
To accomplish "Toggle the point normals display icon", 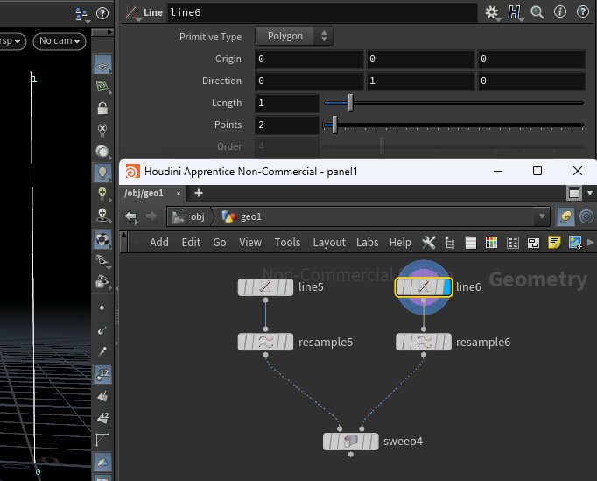I will point(102,329).
